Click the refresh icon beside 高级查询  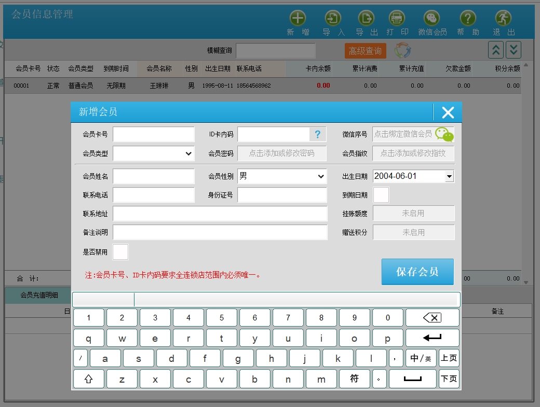click(x=403, y=50)
